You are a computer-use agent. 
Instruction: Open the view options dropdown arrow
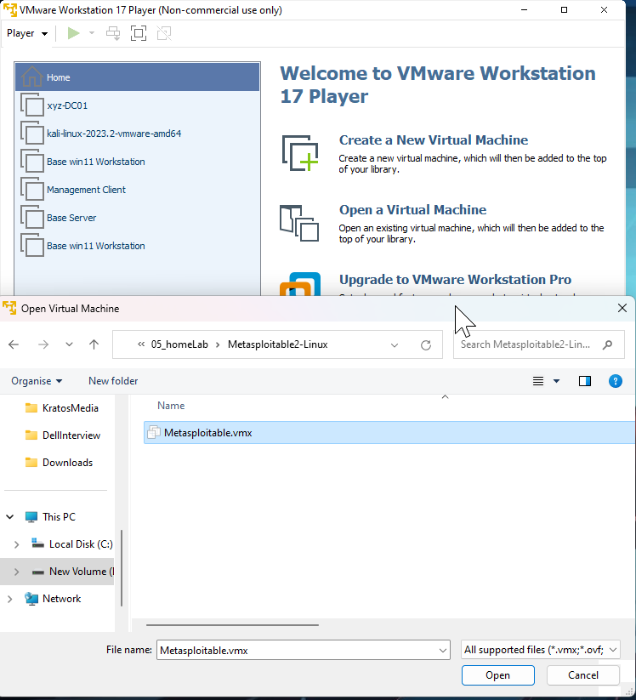[556, 381]
